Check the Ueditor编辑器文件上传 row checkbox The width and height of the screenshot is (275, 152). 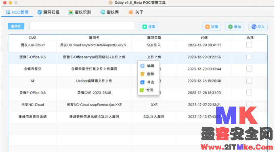(x=249, y=81)
